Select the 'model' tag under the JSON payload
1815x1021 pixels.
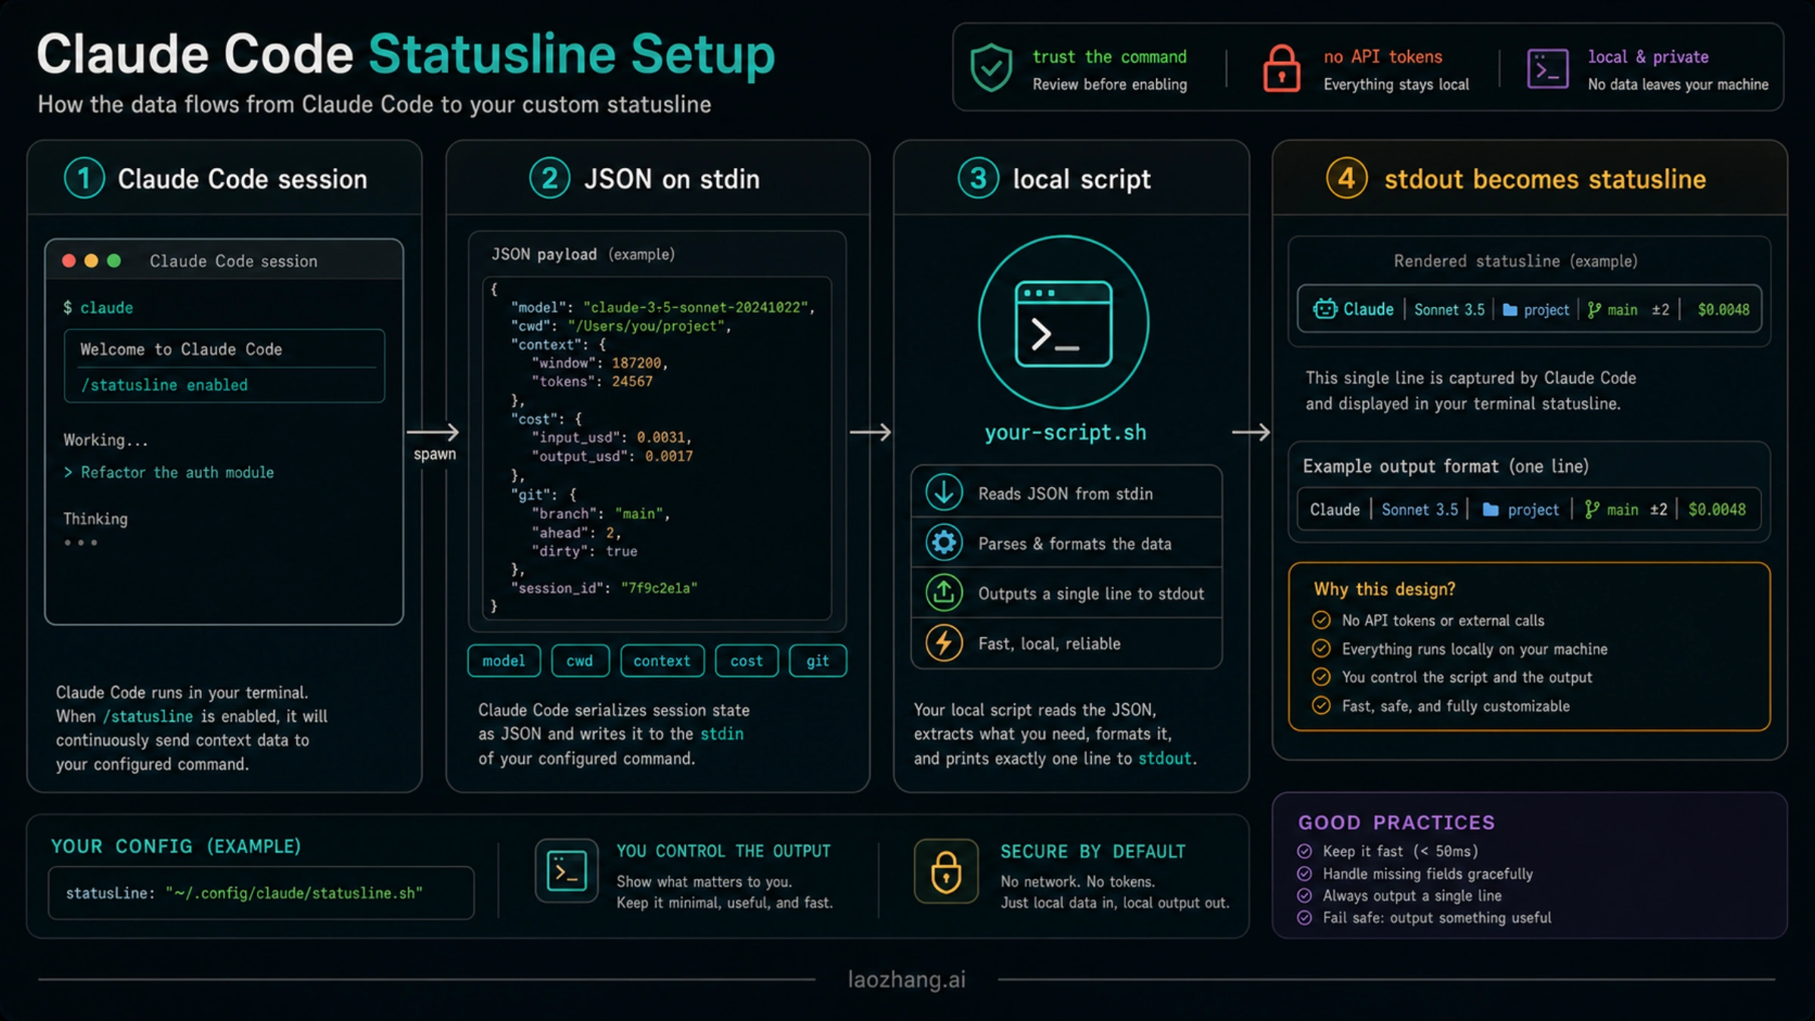(x=504, y=661)
